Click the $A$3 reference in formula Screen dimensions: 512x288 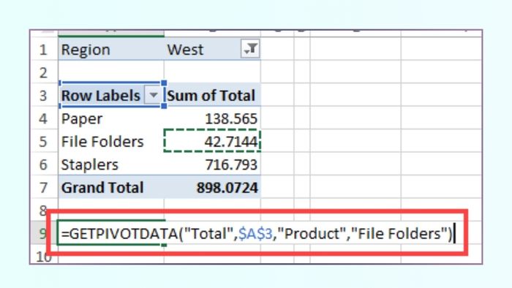(255, 233)
